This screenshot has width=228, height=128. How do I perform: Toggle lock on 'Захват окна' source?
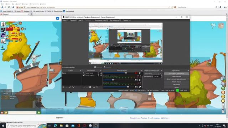(101, 73)
